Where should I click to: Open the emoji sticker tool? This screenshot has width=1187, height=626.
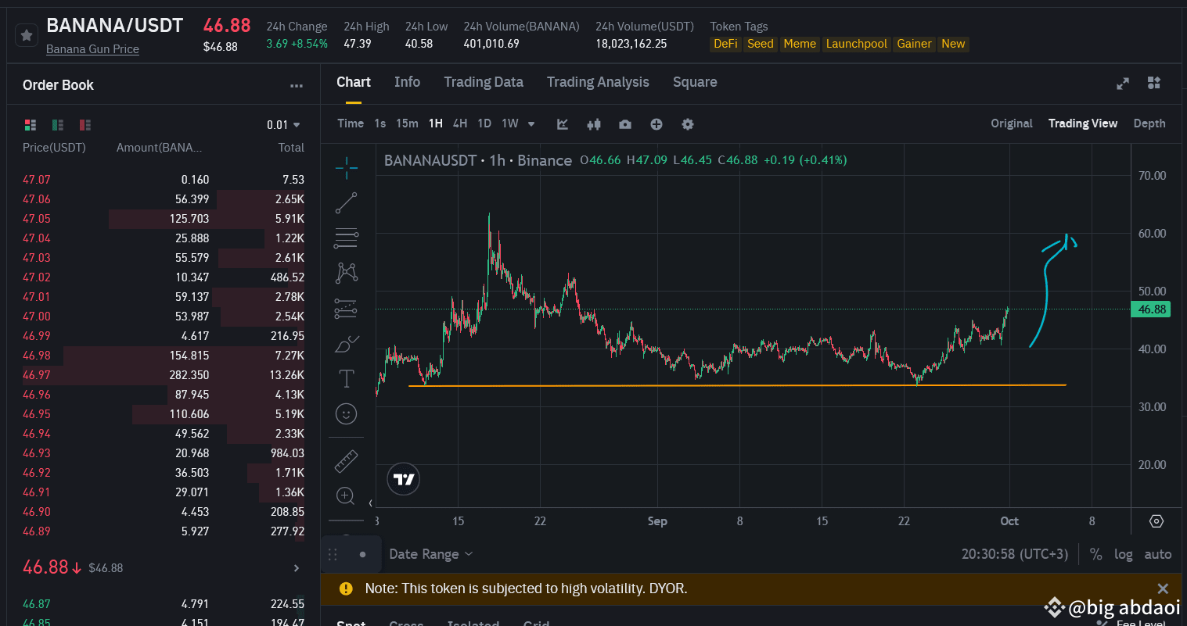[346, 413]
